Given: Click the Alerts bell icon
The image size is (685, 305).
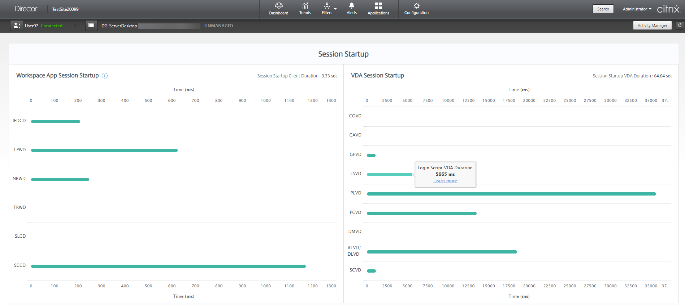Looking at the screenshot, I should (351, 6).
